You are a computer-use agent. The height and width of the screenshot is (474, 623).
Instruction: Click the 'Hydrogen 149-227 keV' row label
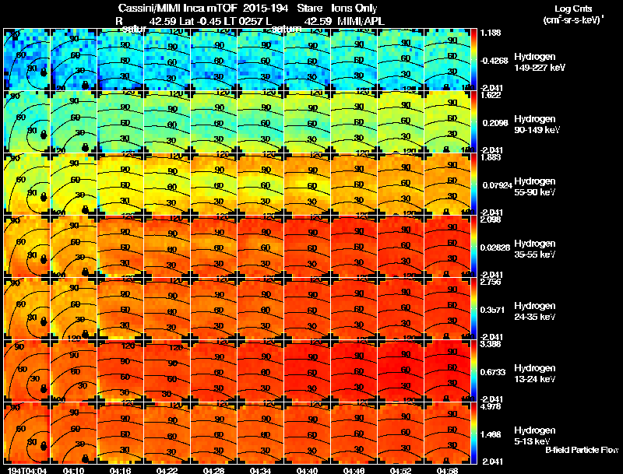[540, 62]
